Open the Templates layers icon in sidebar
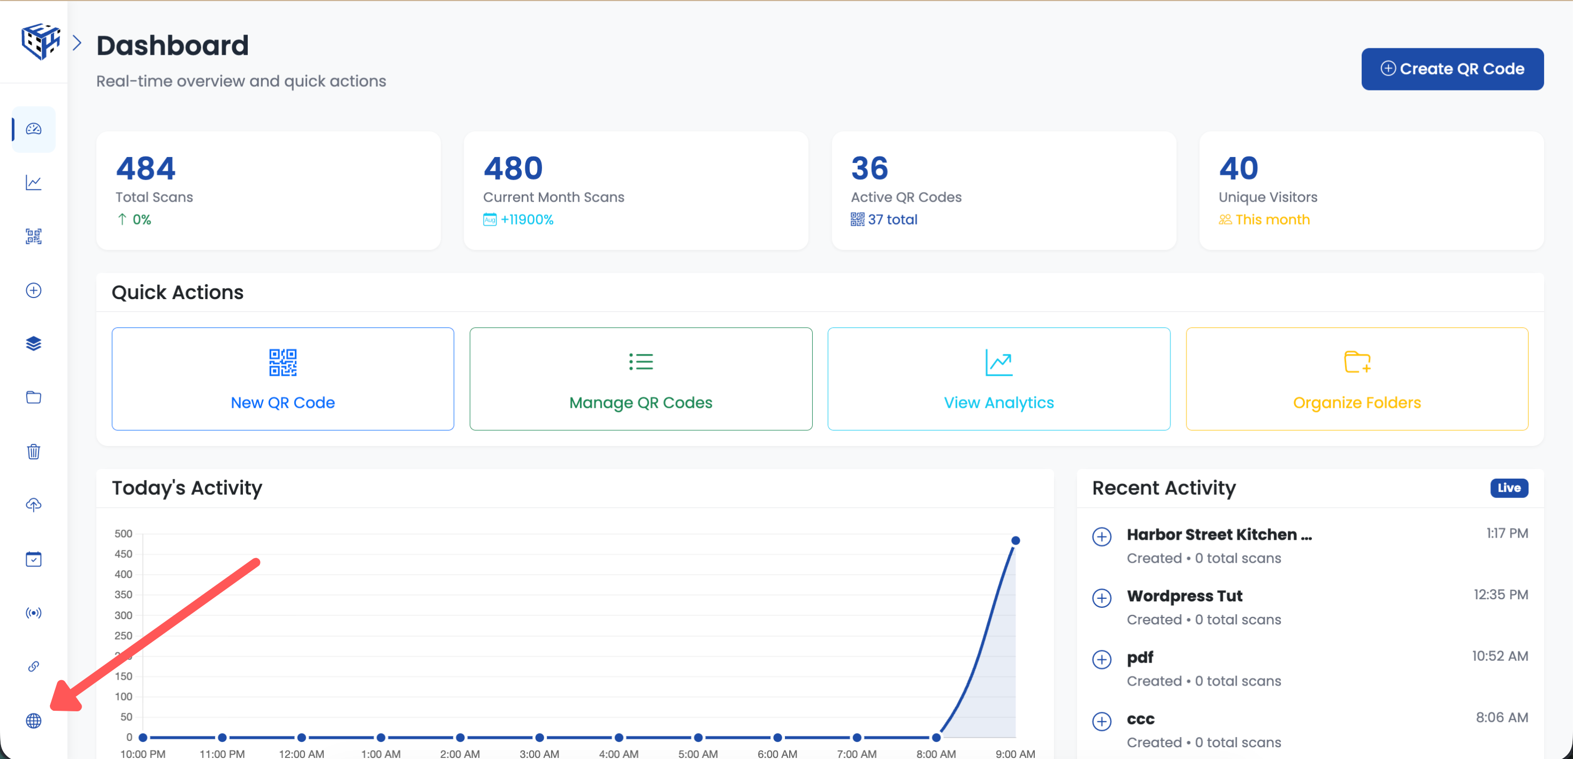Screen dimensions: 1573x759 pyautogui.click(x=34, y=343)
